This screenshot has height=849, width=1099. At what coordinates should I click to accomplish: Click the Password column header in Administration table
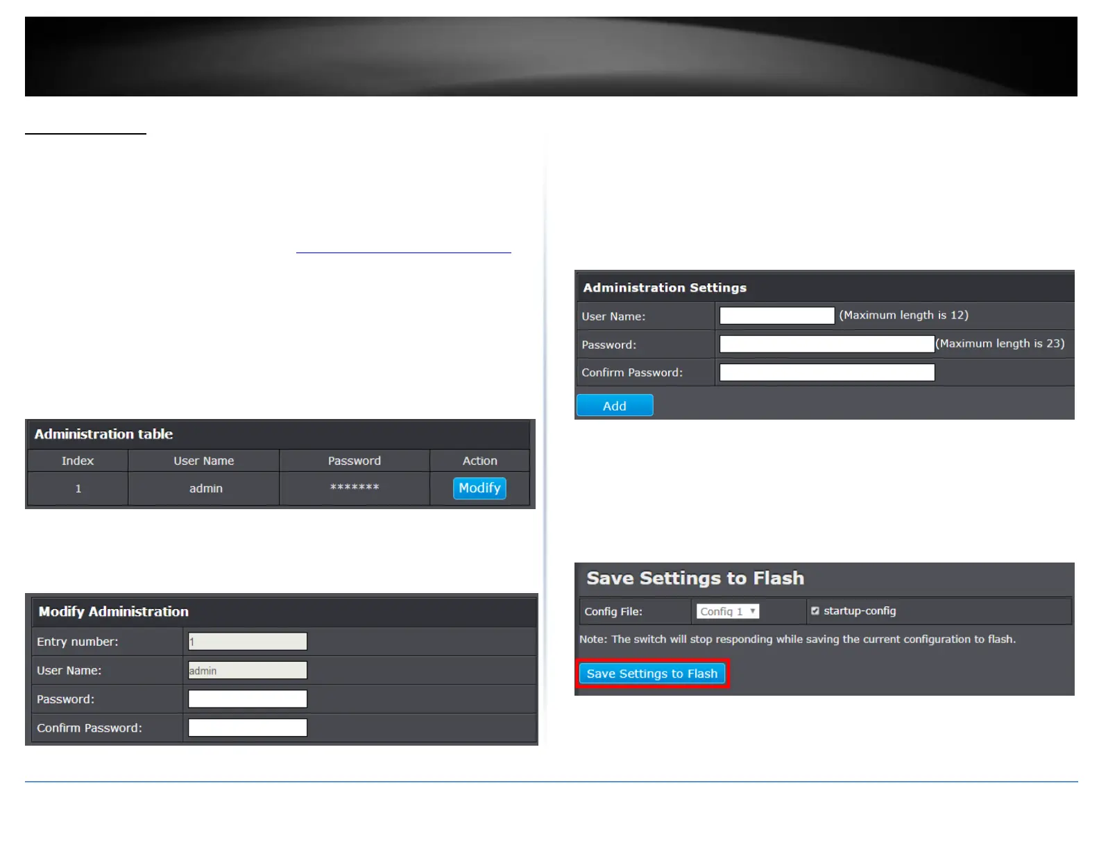click(x=355, y=461)
